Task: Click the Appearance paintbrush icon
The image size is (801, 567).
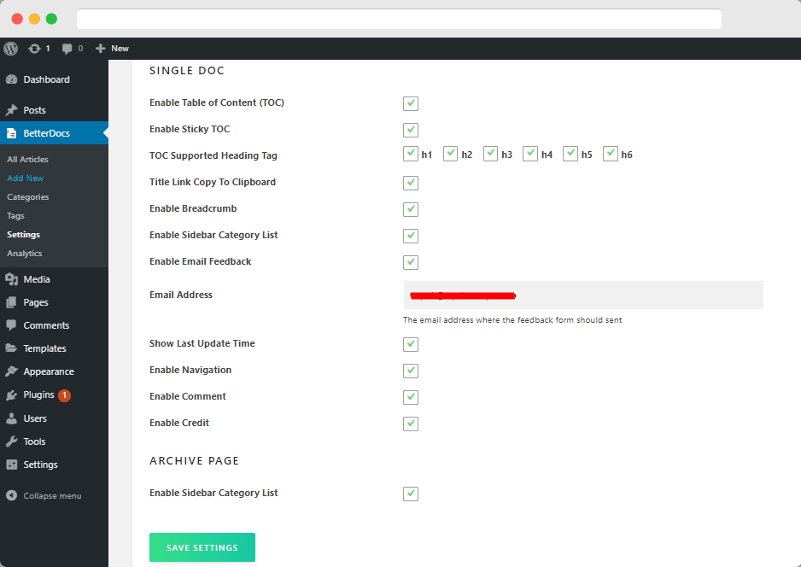Action: point(11,371)
